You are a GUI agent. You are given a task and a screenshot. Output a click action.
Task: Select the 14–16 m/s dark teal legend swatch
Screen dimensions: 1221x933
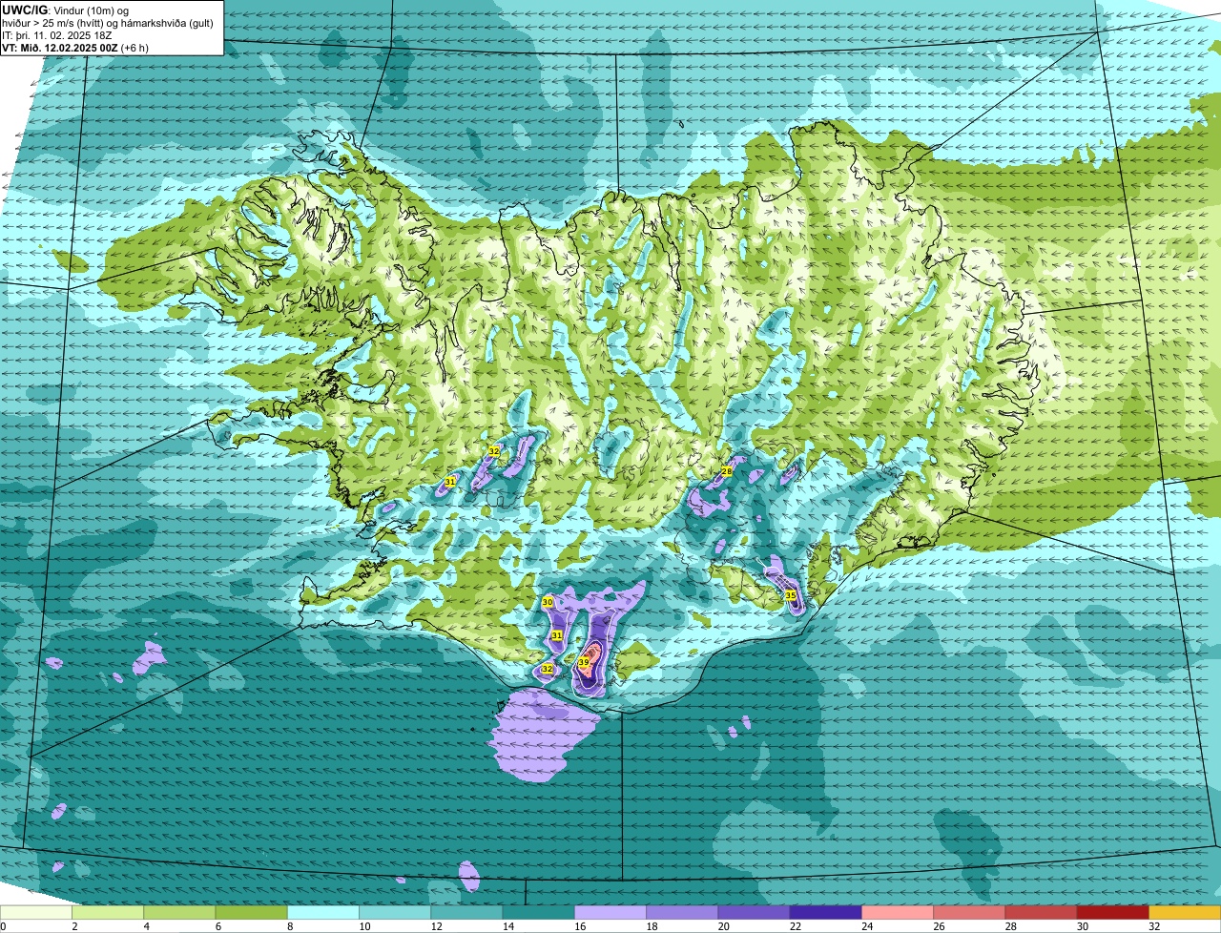click(539, 913)
